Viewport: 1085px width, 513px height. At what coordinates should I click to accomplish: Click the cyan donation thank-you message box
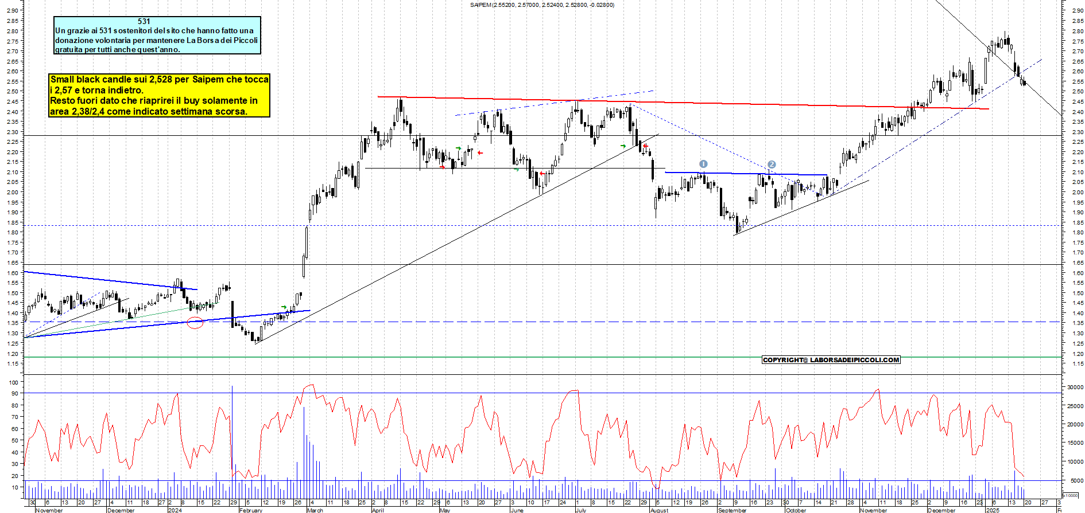point(157,35)
